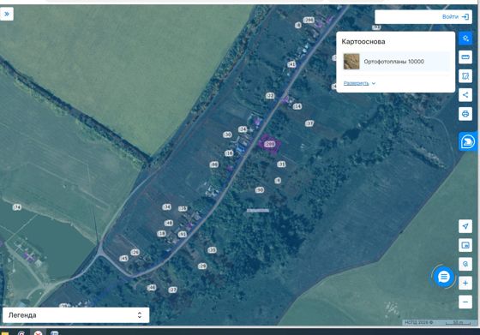480x335 pixels.
Task: Toggle the basemap layers tool icon
Action: tap(465, 39)
